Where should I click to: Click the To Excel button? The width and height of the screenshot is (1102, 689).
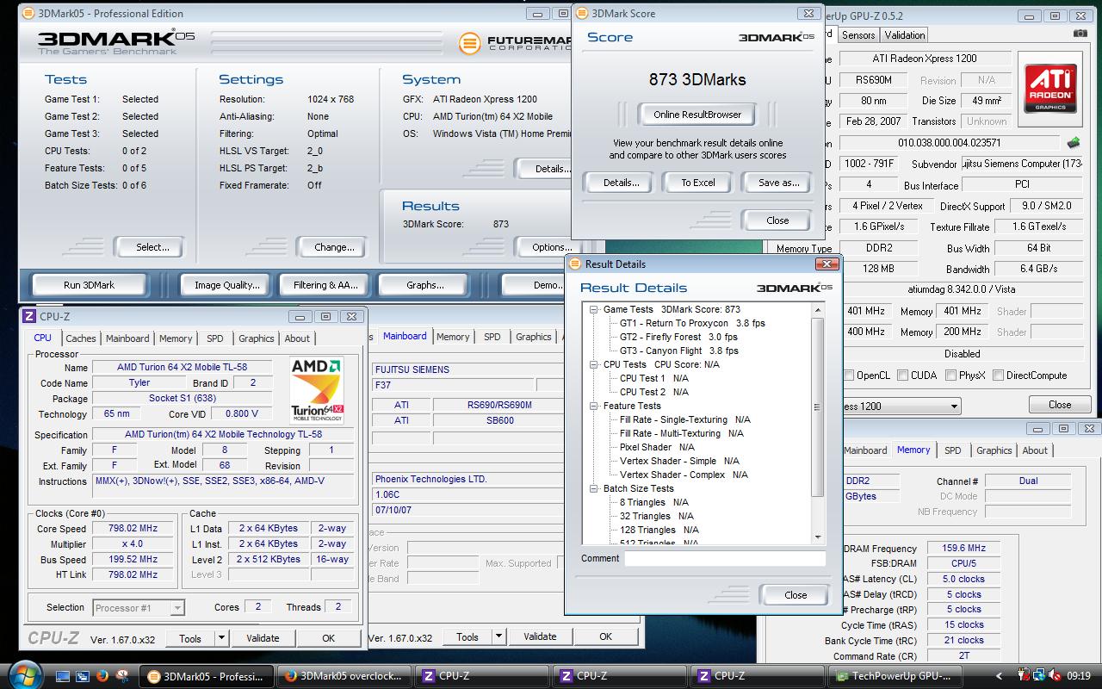tap(698, 183)
